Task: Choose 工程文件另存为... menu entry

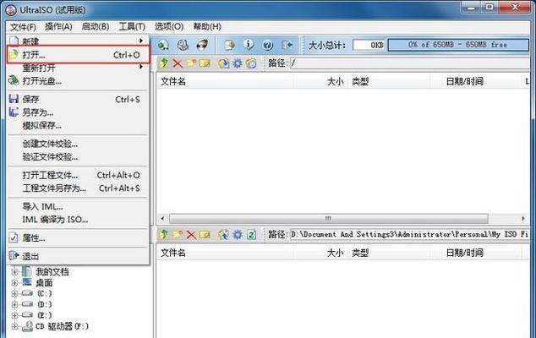Action: coord(78,188)
